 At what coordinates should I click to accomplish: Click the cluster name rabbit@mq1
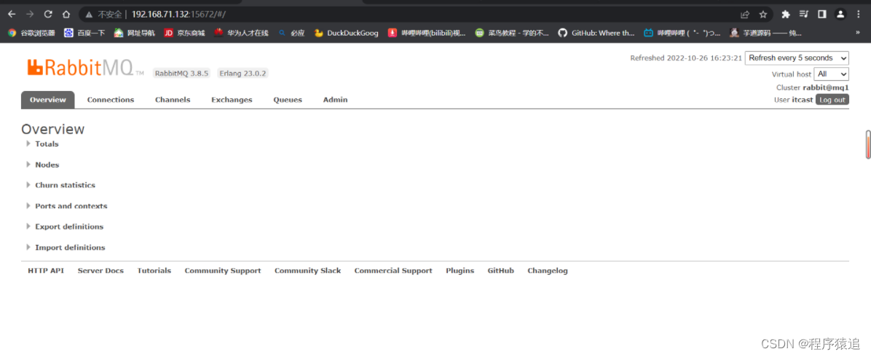point(825,88)
